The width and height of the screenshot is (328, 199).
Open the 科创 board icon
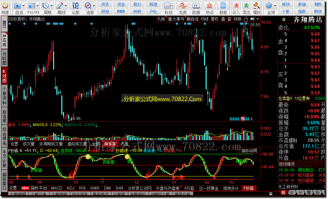point(168,6)
